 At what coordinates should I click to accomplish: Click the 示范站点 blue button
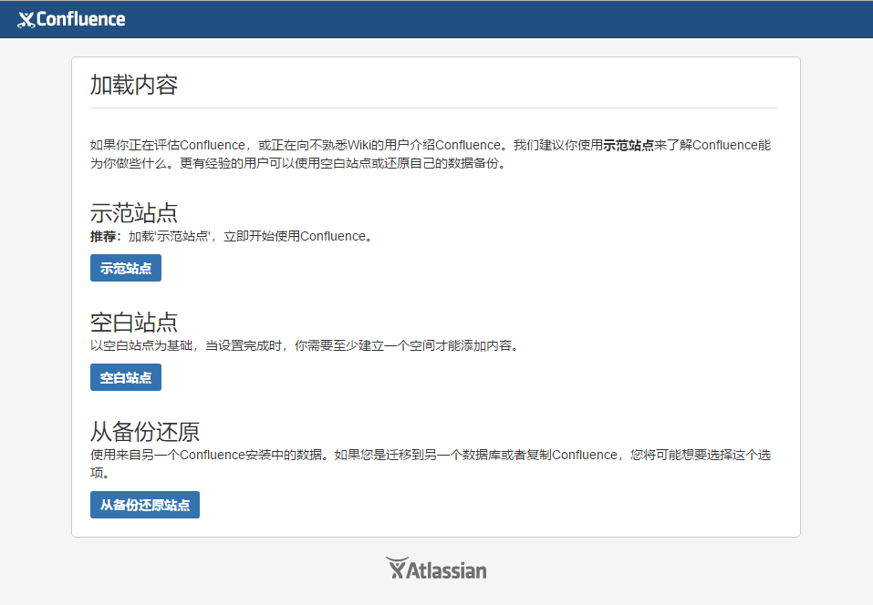[126, 268]
